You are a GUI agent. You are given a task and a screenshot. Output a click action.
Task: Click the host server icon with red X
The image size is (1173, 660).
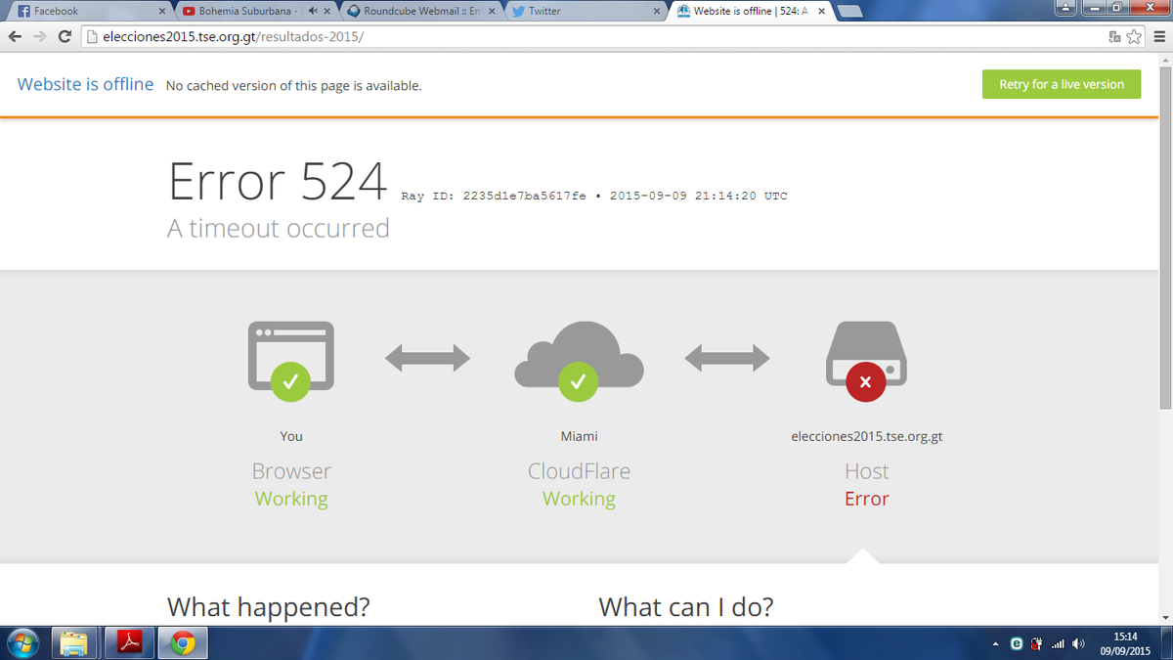866,360
